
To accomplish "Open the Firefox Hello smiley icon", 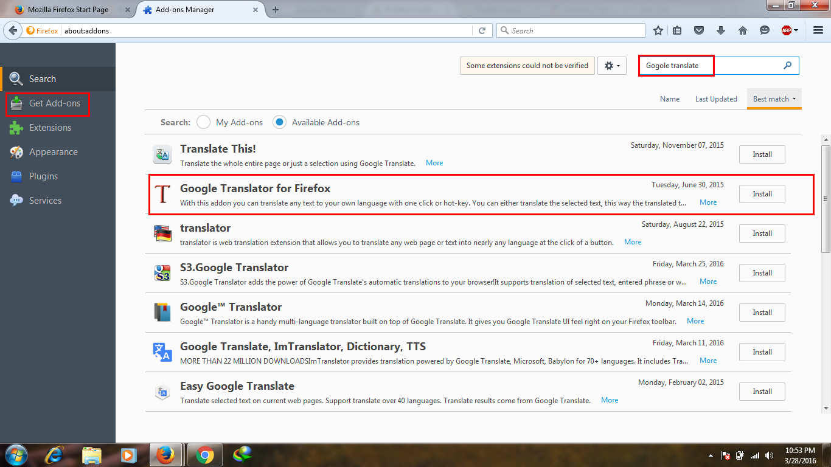I will (765, 30).
